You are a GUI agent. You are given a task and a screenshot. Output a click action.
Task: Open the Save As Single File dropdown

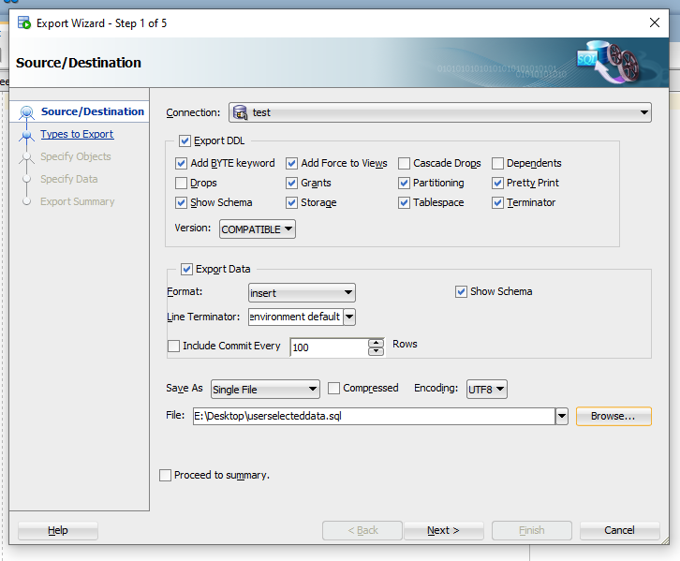click(265, 390)
